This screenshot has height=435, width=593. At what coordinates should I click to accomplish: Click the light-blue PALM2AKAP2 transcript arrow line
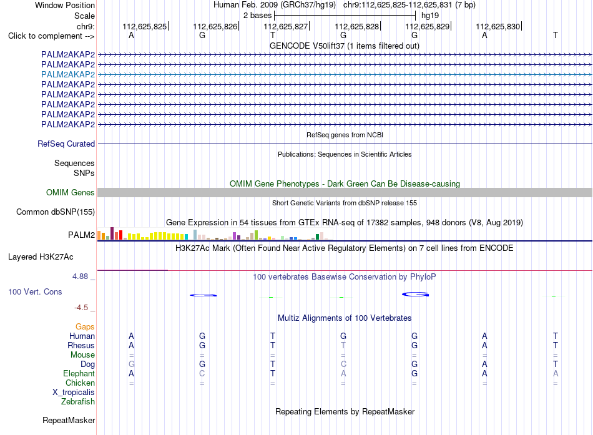[345, 74]
